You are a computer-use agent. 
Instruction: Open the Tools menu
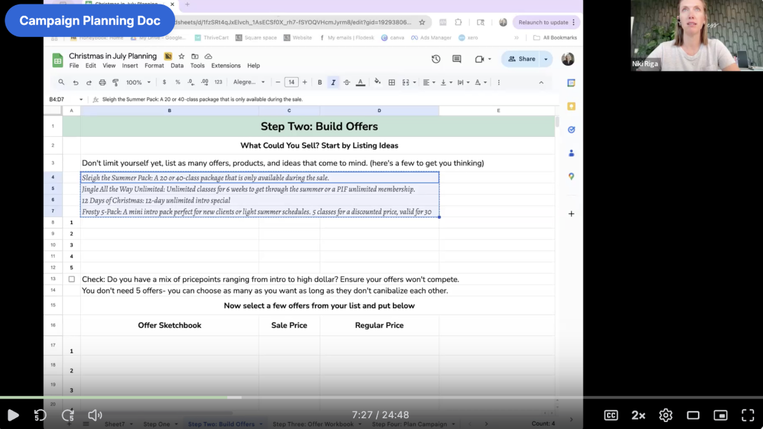tap(197, 66)
